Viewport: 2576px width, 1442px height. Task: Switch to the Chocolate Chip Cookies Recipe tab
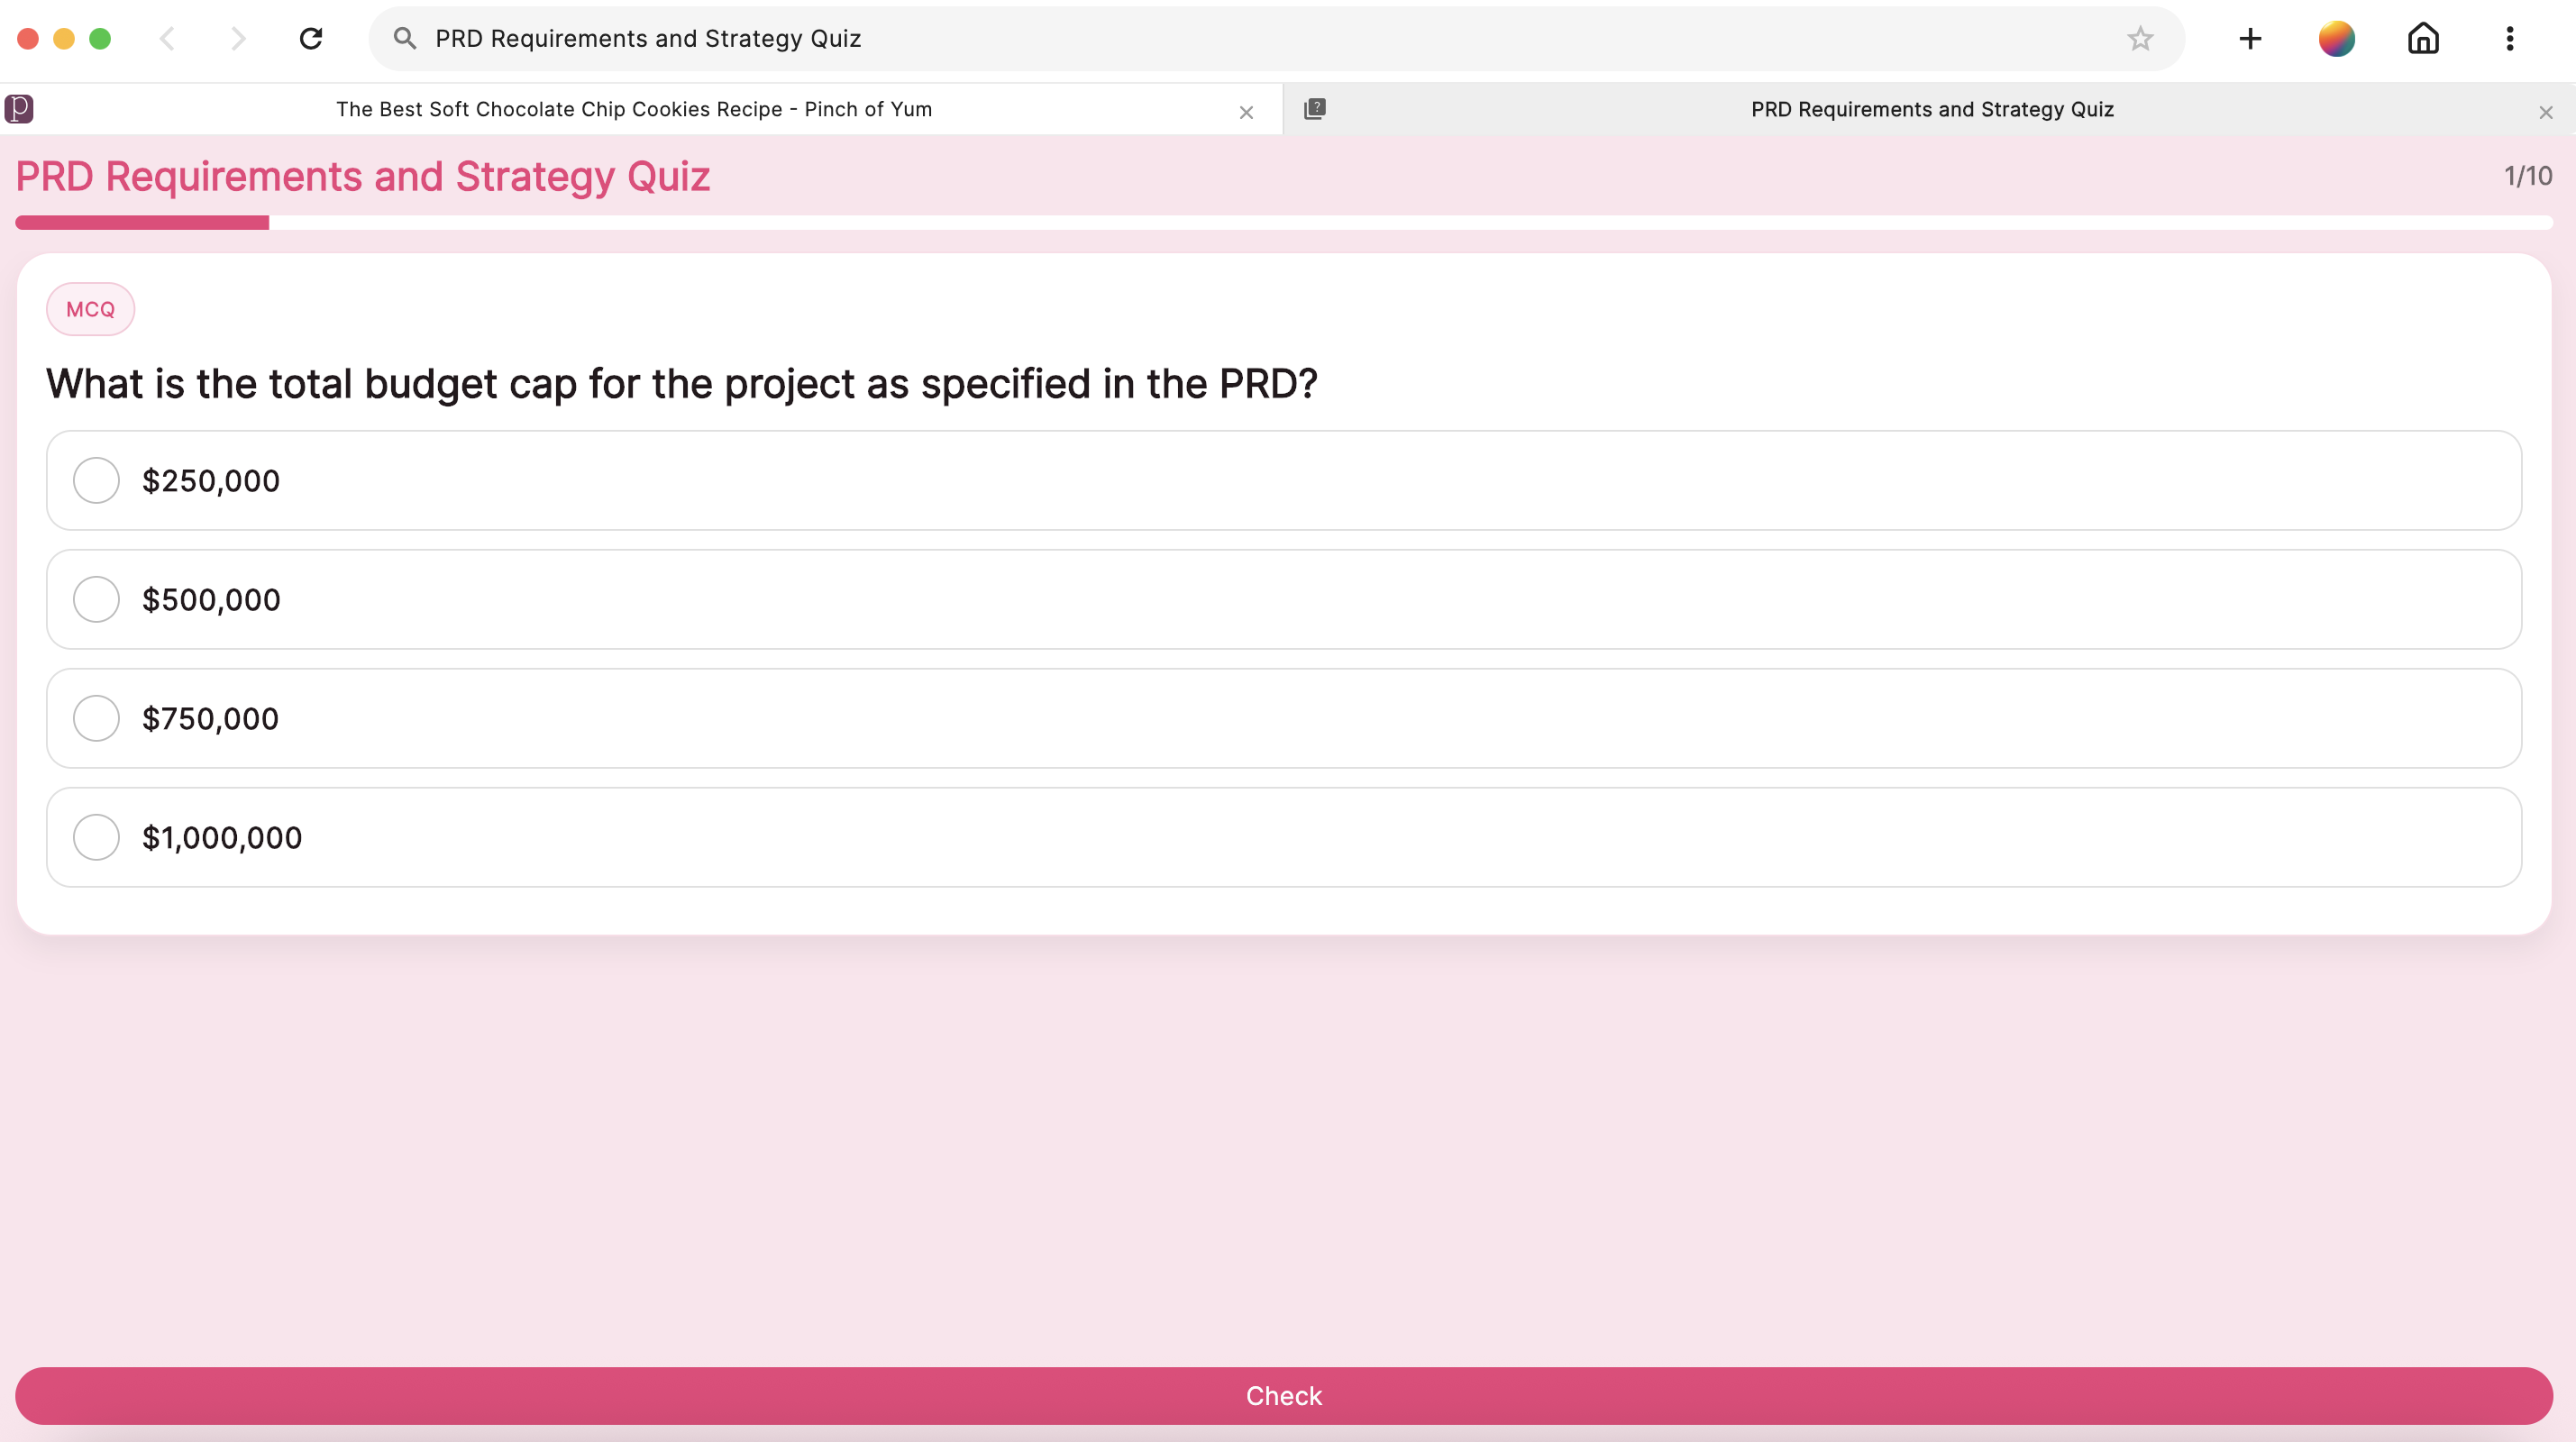click(x=633, y=109)
